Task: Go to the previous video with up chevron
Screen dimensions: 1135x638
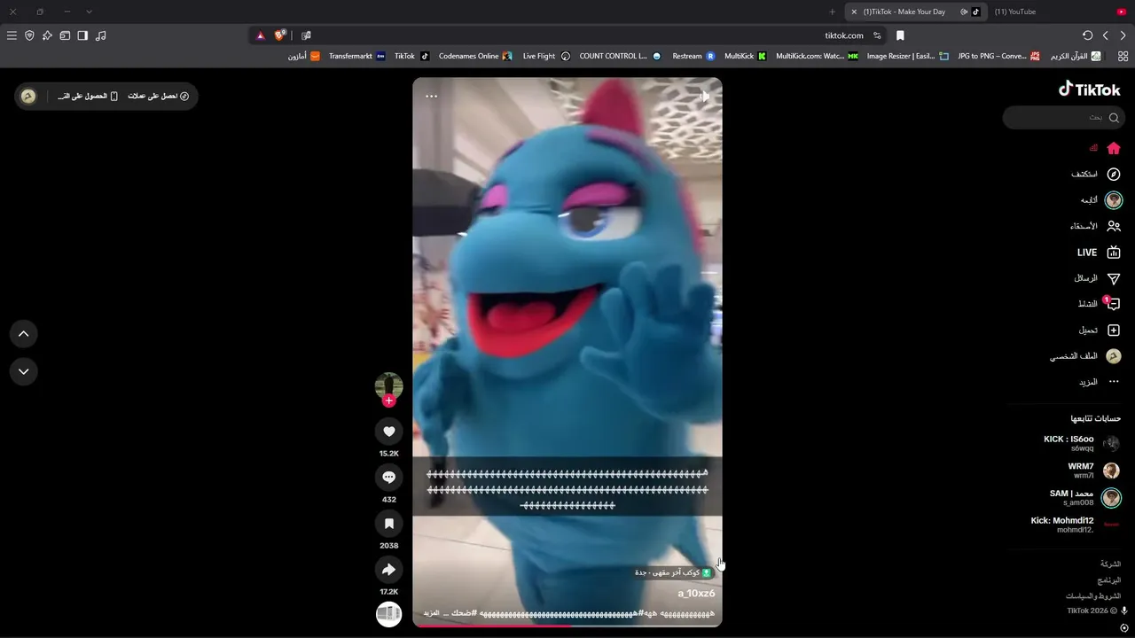Action: tap(24, 334)
